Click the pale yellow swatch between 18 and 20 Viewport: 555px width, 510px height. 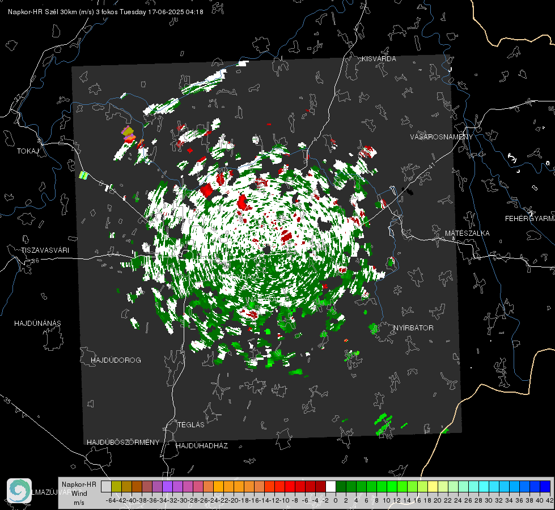pyautogui.click(x=433, y=486)
